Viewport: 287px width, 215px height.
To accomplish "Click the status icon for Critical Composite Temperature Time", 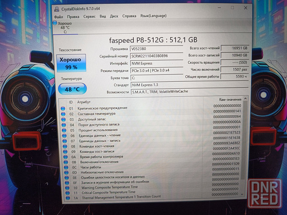I will pos(68,193).
